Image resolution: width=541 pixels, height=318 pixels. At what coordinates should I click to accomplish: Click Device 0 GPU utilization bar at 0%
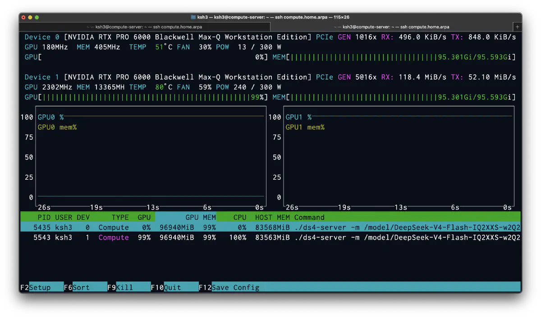[146, 57]
